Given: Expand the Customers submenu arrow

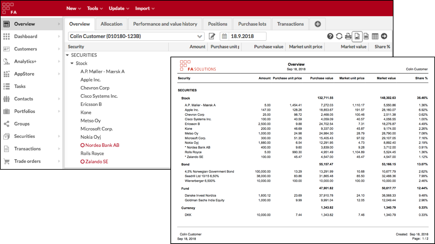Looking at the screenshot, I should coord(59,49).
